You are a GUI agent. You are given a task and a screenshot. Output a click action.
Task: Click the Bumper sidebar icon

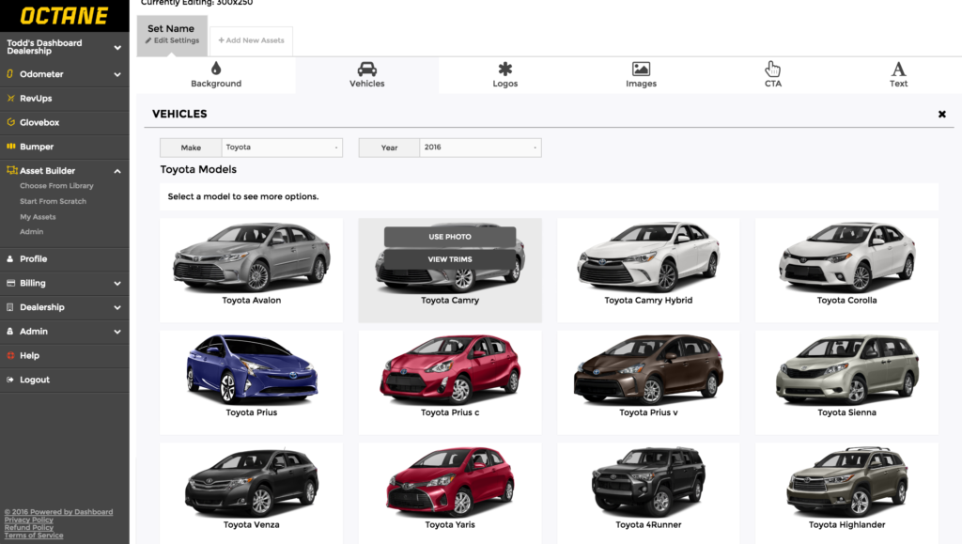click(10, 146)
